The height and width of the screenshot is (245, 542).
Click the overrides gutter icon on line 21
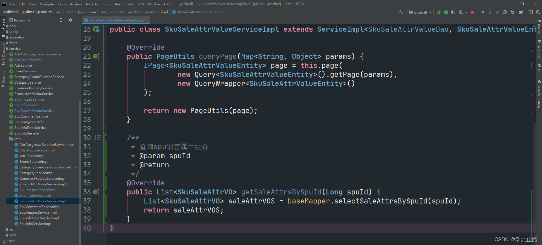[x=96, y=56]
